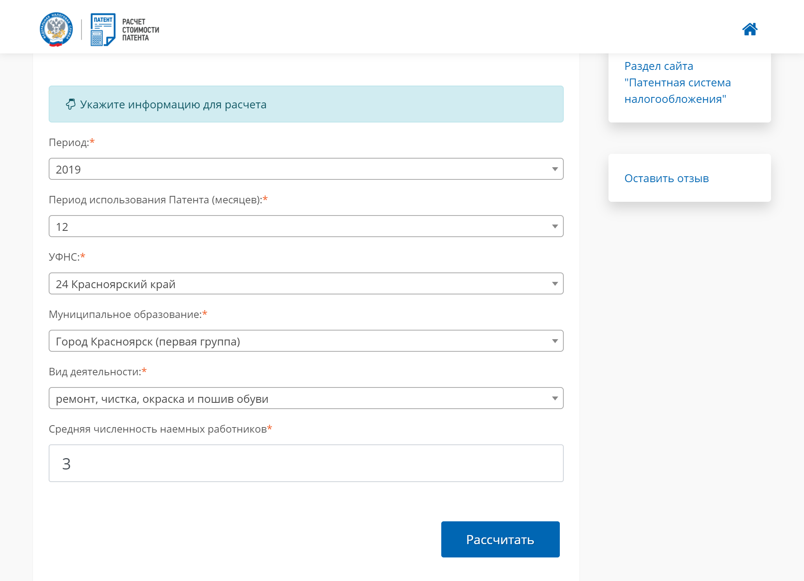Open the Период year dropdown showing 2019

[306, 169]
